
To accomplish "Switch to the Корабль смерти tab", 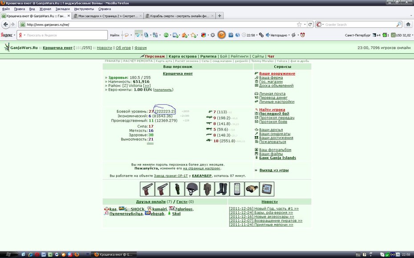I will click(179, 16).
